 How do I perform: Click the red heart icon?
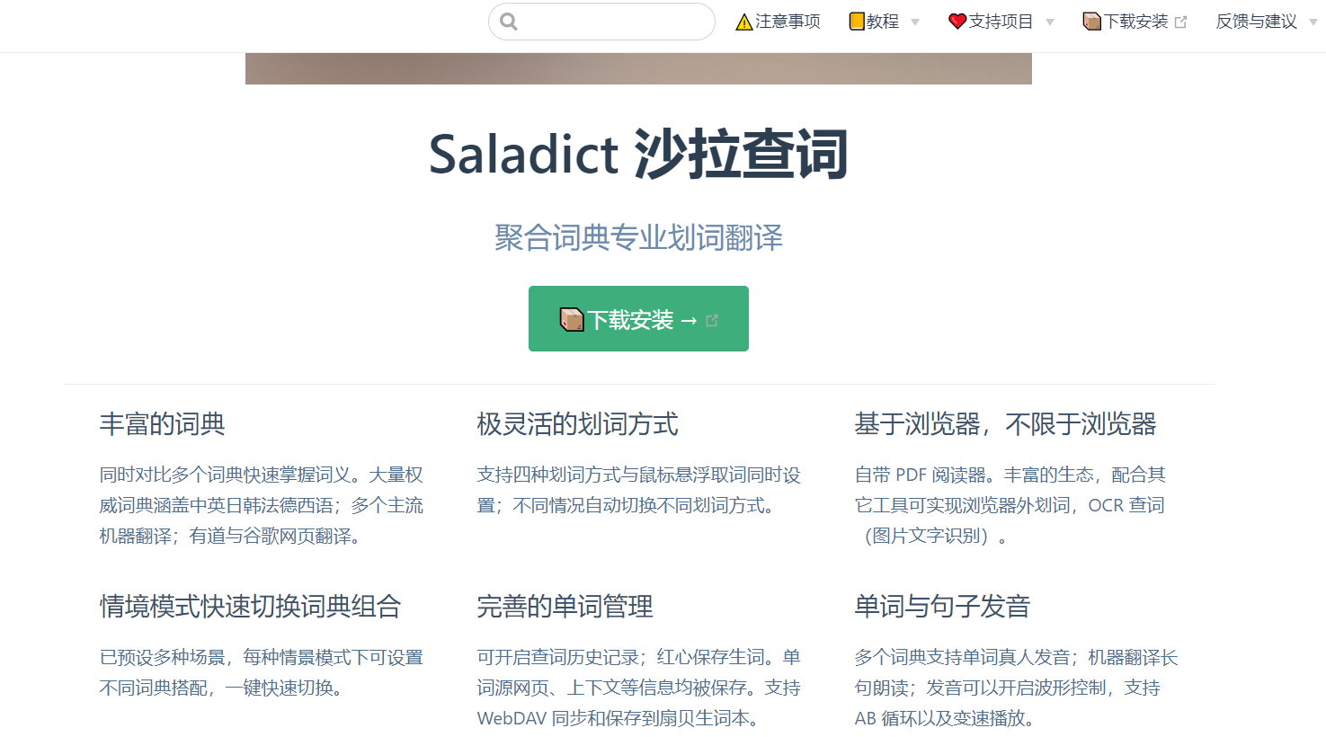tap(957, 22)
